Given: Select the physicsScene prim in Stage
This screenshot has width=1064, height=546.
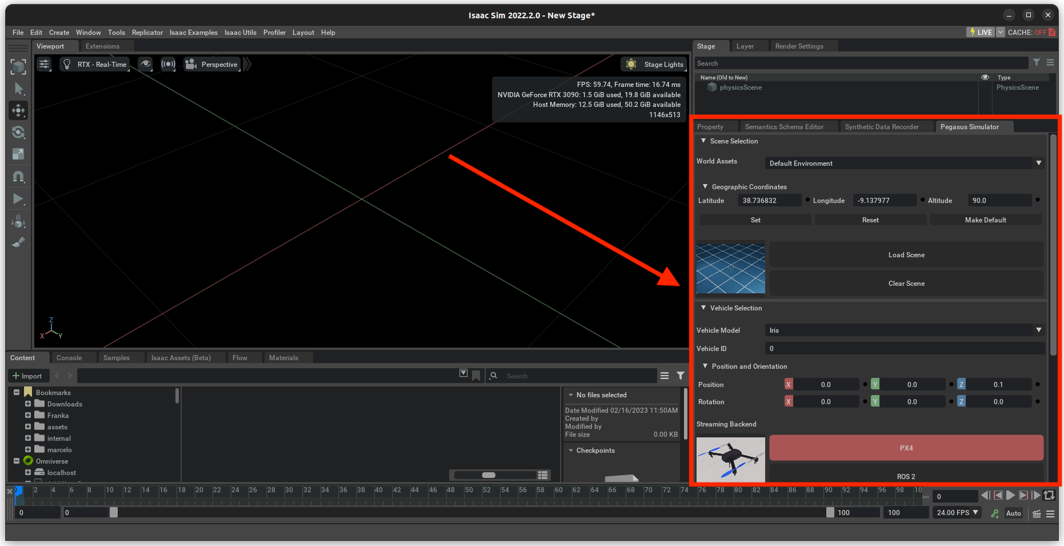Looking at the screenshot, I should click(x=741, y=87).
